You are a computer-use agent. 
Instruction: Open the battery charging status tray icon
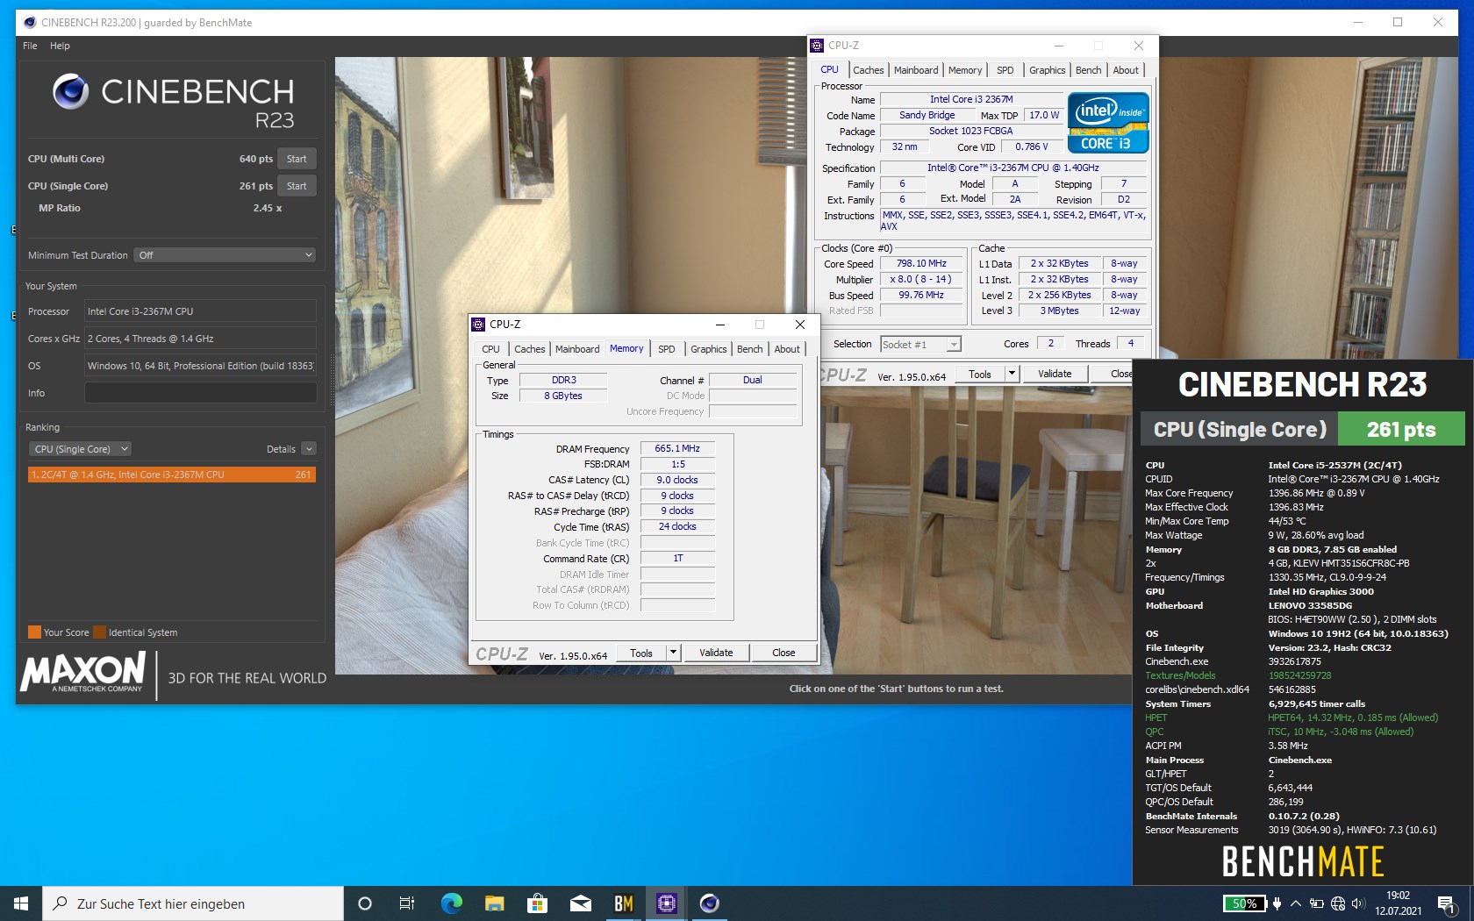point(1316,903)
